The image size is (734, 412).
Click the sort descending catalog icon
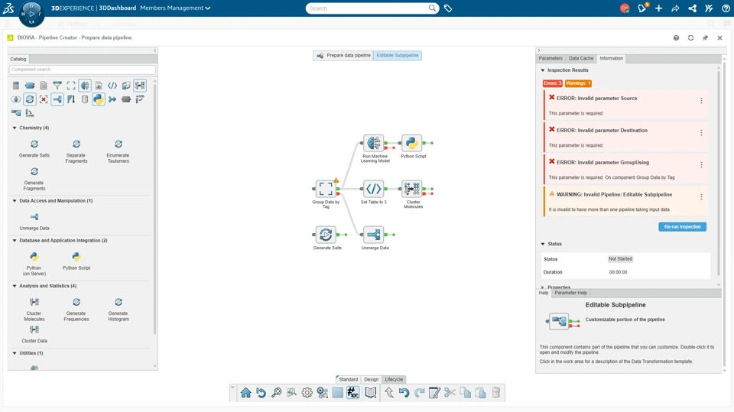click(x=70, y=99)
